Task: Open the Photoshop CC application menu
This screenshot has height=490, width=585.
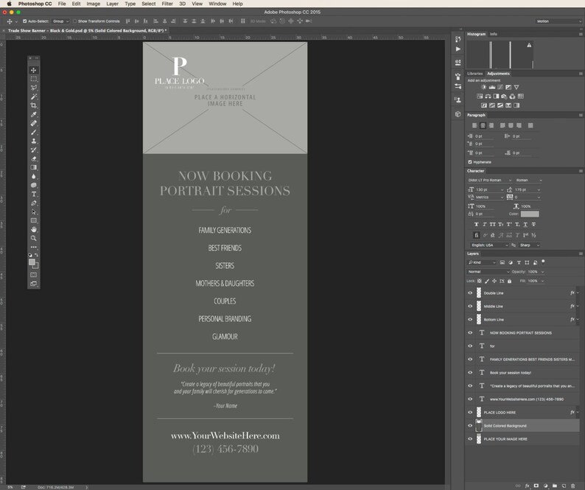Action: pos(35,4)
